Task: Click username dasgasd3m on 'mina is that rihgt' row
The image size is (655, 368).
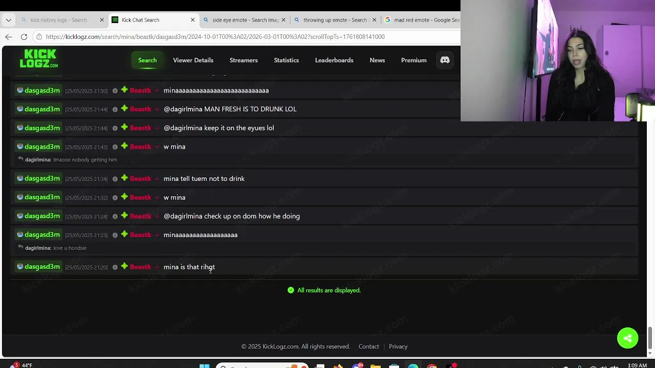Action: (42, 267)
